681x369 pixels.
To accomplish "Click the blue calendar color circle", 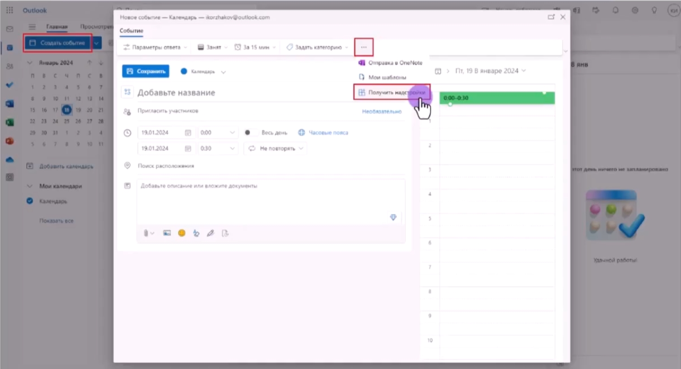I will (x=184, y=71).
